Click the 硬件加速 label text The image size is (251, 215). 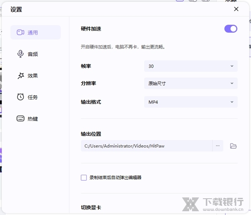(91, 29)
